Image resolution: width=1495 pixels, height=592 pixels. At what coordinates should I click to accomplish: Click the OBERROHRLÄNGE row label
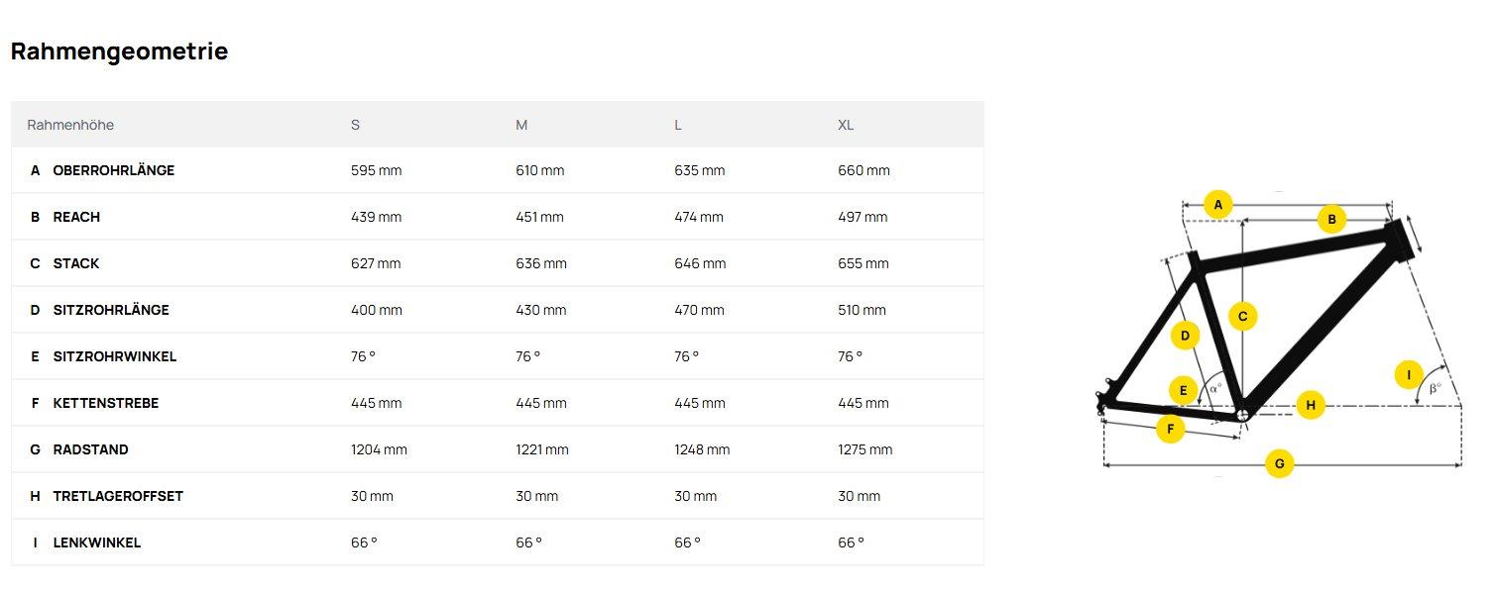coord(113,170)
